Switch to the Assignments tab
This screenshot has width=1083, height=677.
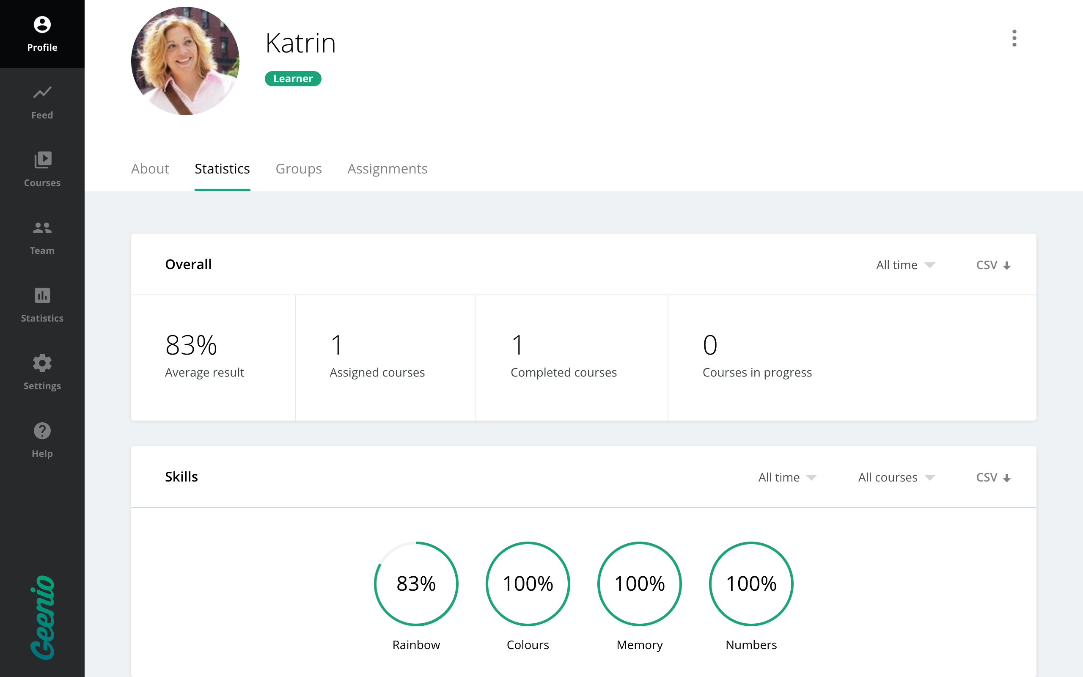tap(387, 169)
